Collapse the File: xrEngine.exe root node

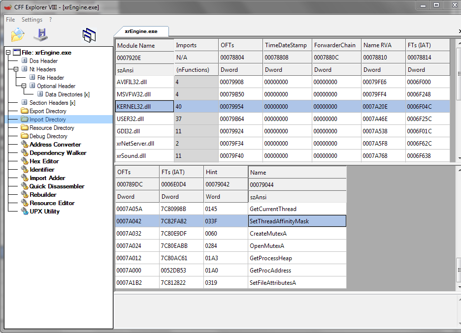(8, 53)
